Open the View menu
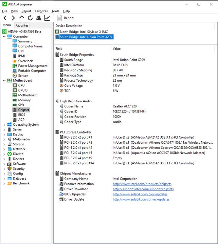This screenshot has width=218, height=244. [x=14, y=11]
